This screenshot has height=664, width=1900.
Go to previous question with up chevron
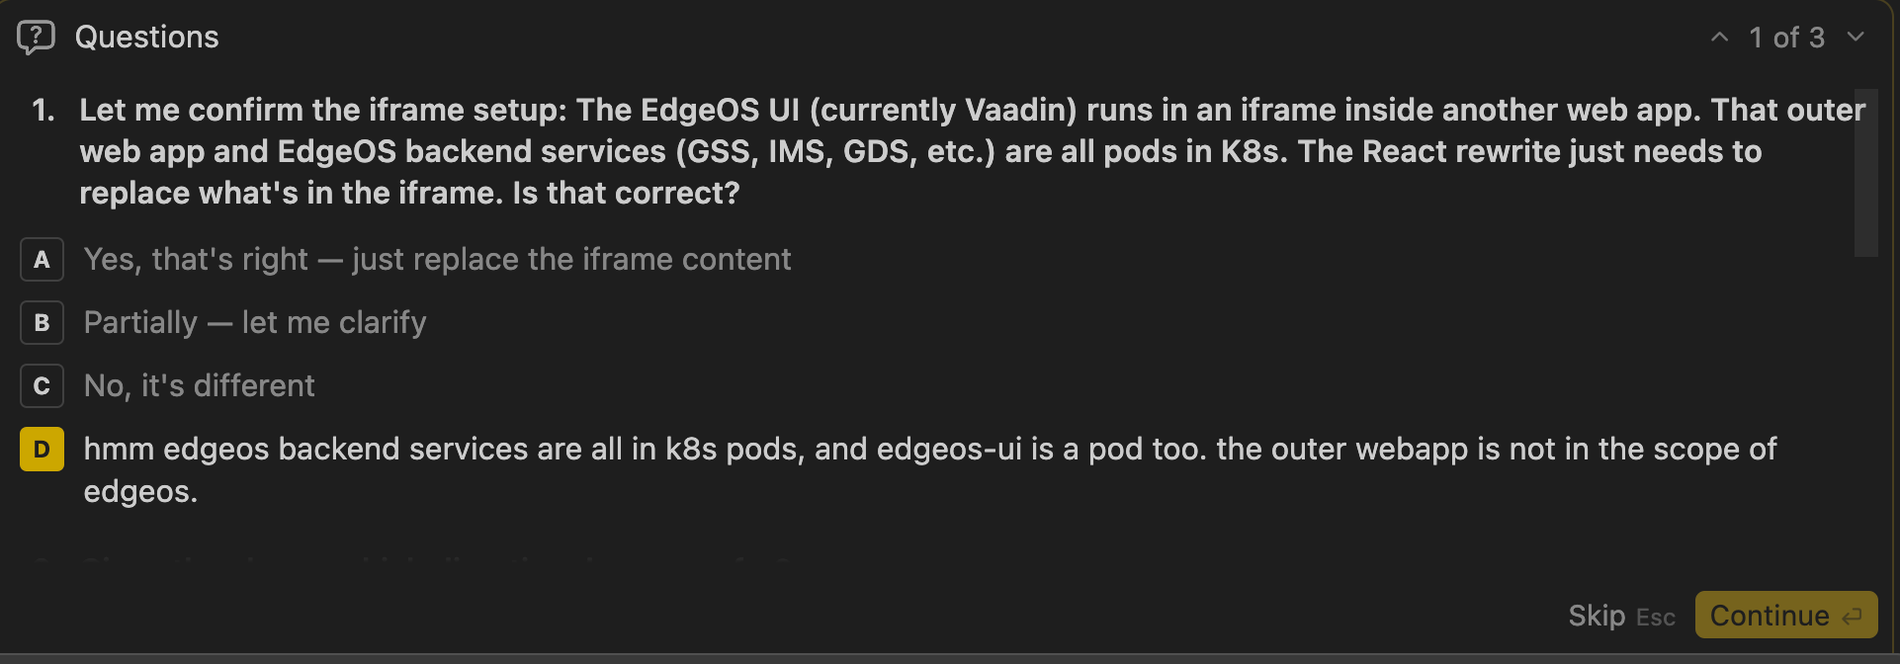[x=1719, y=38]
